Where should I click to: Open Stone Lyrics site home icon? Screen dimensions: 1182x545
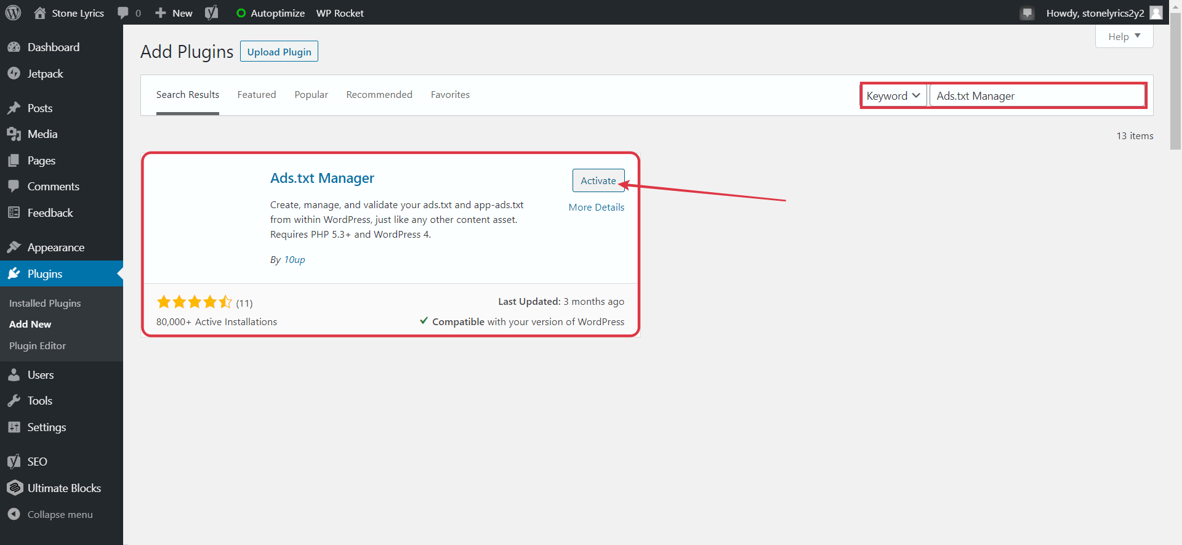[x=40, y=13]
